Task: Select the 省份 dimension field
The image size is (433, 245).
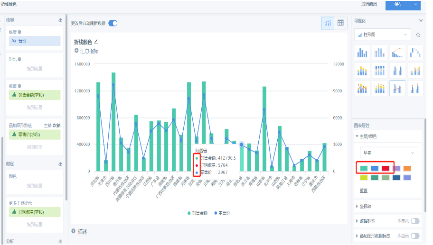Action: tap(35, 41)
